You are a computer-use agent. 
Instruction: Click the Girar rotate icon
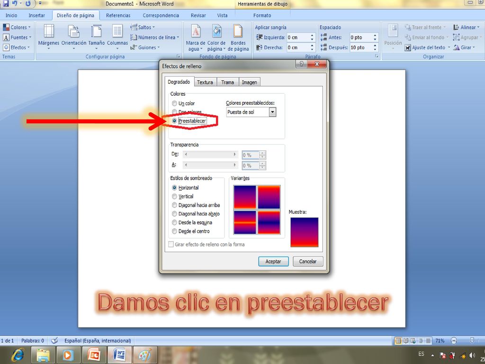click(456, 48)
